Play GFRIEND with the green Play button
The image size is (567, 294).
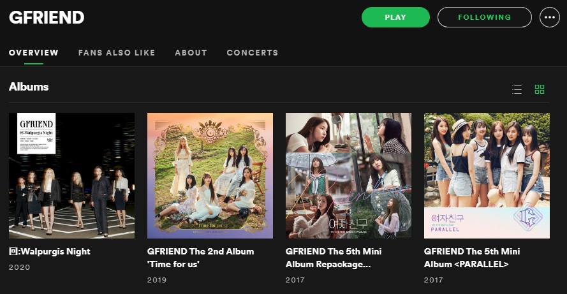395,17
